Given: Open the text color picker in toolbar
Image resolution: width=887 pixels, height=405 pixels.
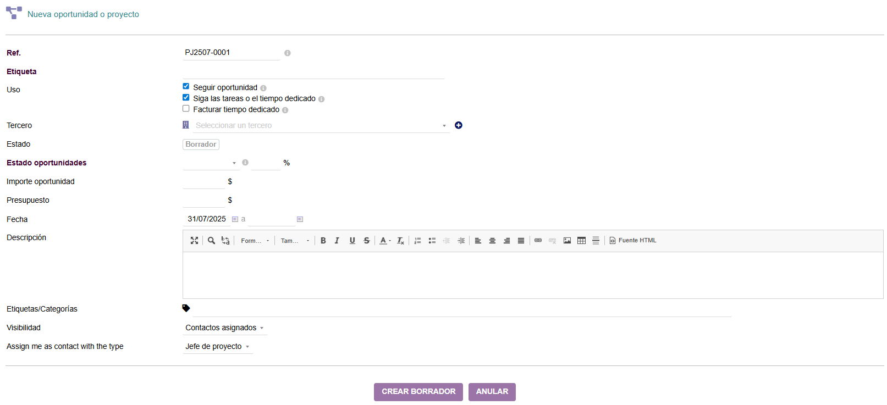Looking at the screenshot, I should (385, 241).
